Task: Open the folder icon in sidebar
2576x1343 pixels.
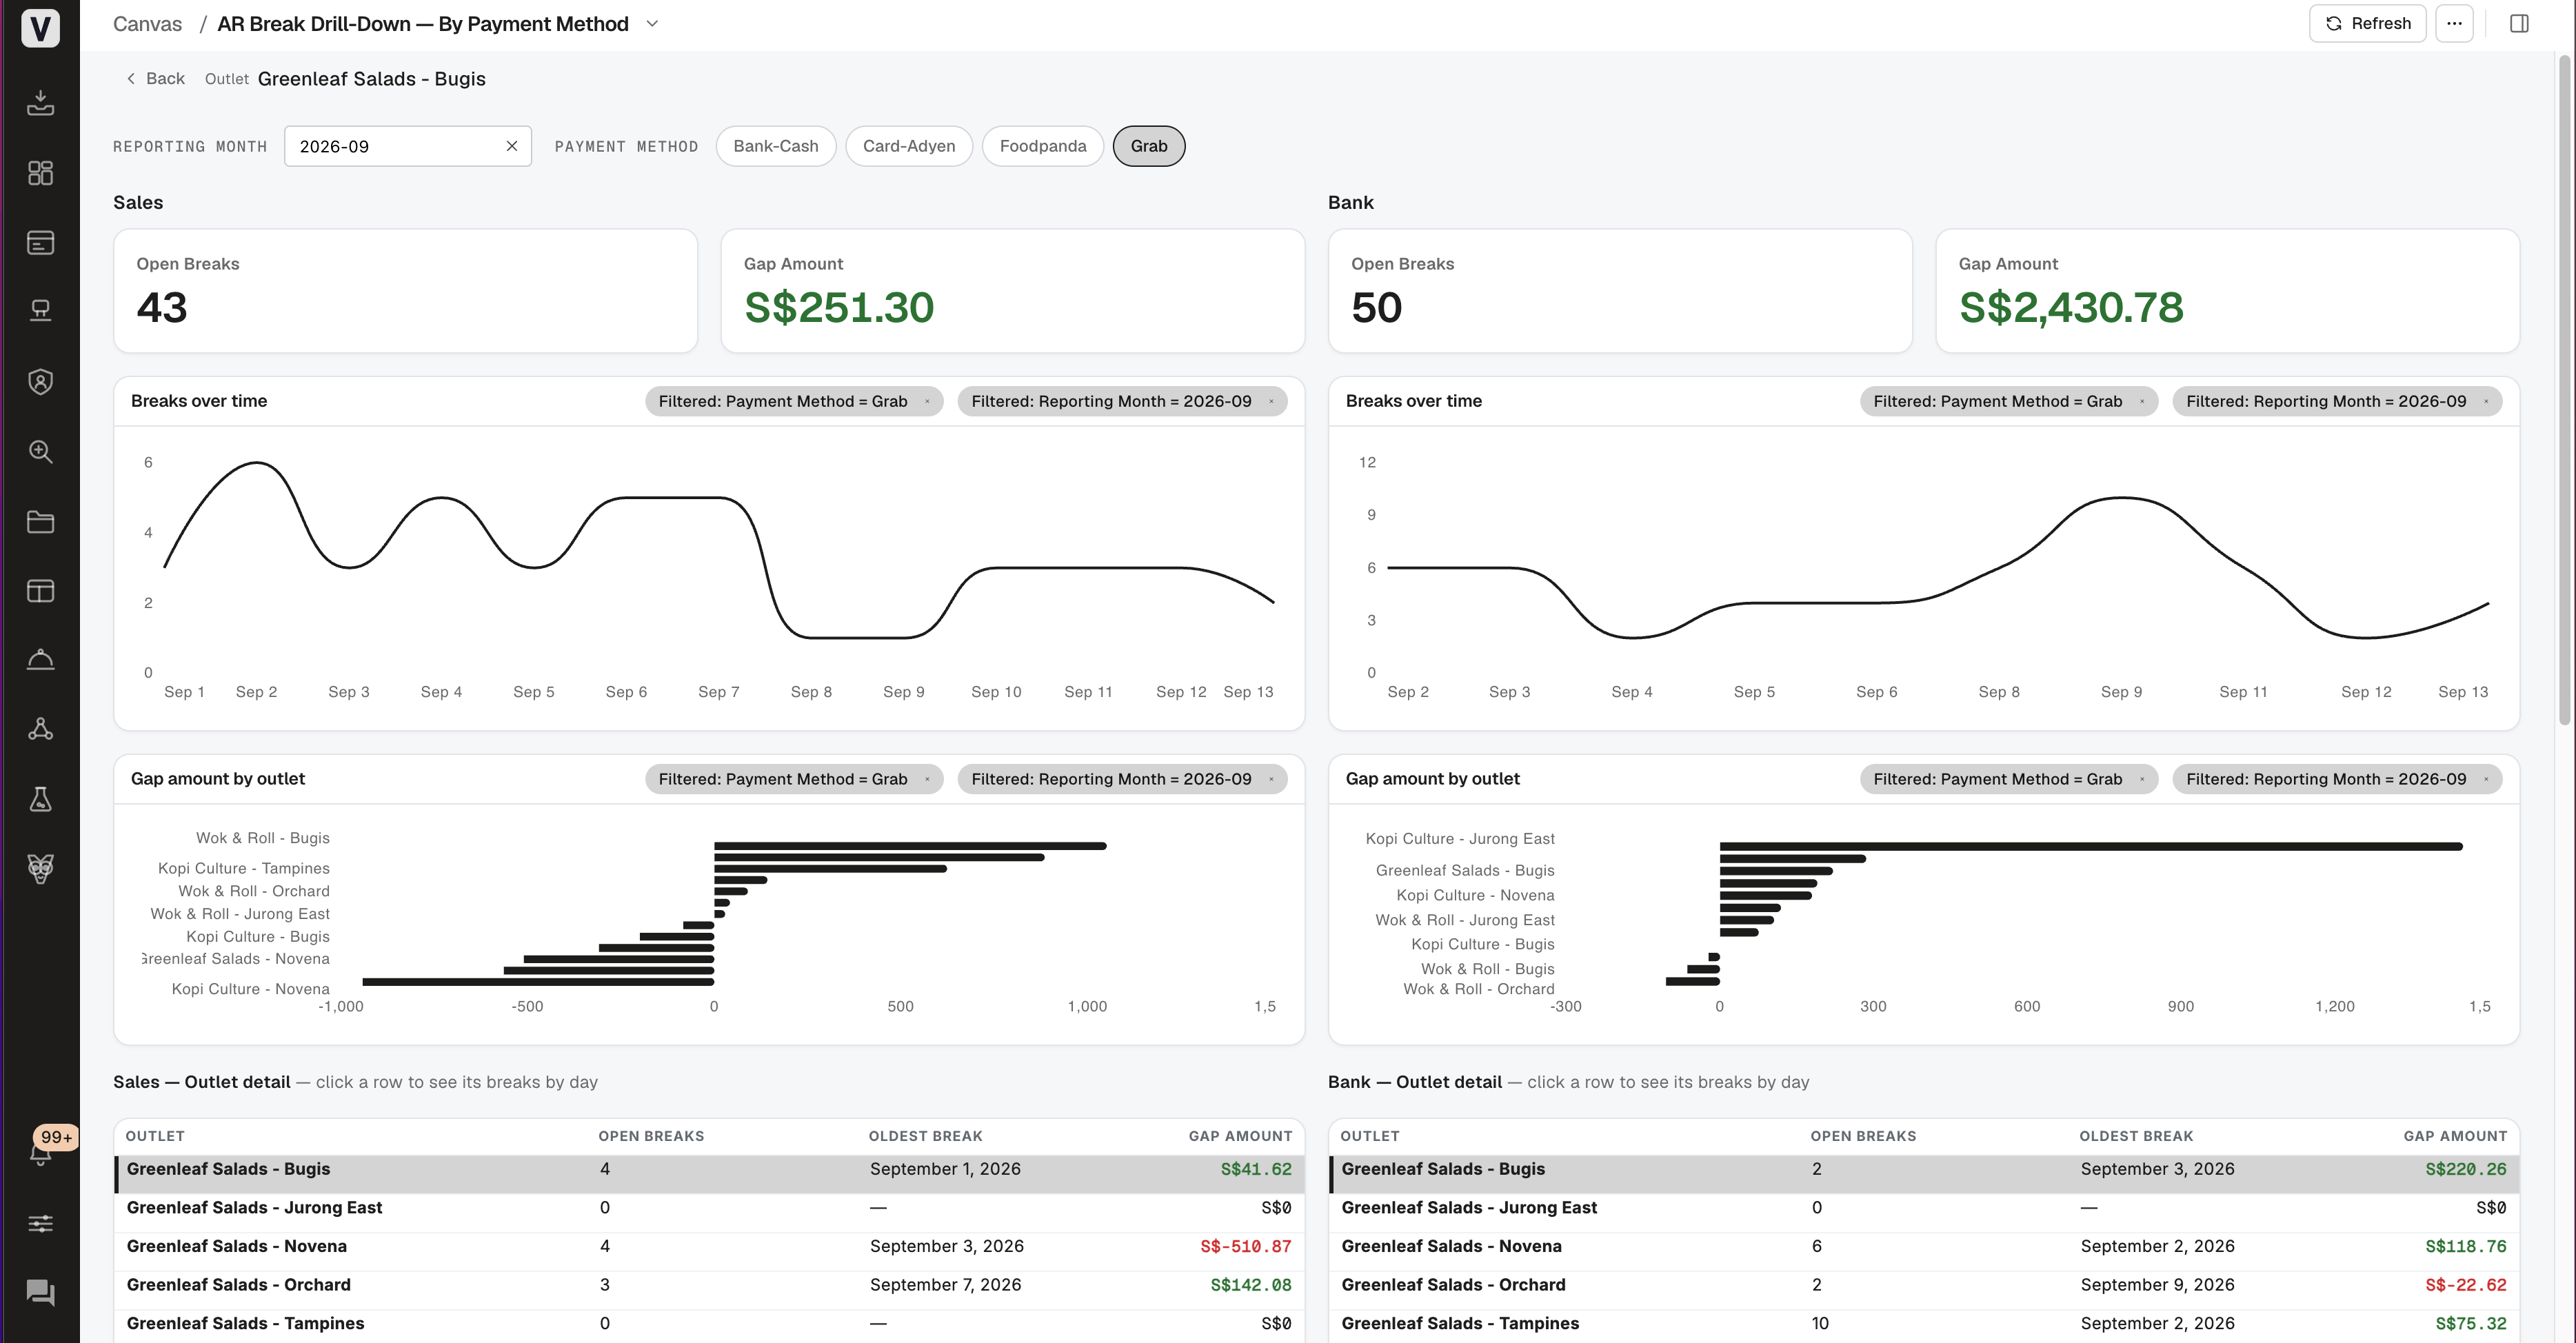Action: pos(40,521)
